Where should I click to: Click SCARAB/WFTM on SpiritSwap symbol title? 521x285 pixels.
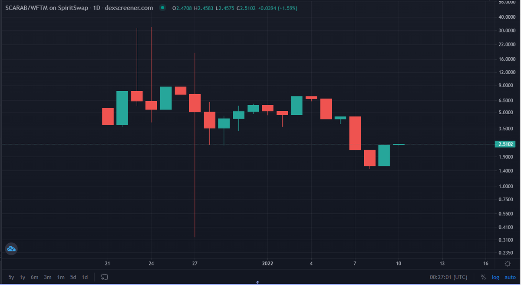tap(46, 8)
